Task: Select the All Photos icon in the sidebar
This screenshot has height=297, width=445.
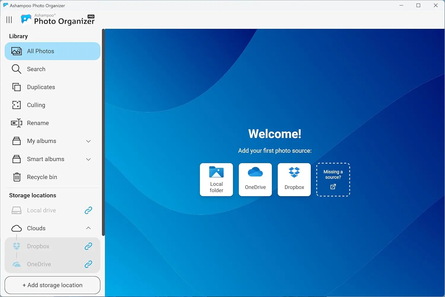Action: click(16, 51)
